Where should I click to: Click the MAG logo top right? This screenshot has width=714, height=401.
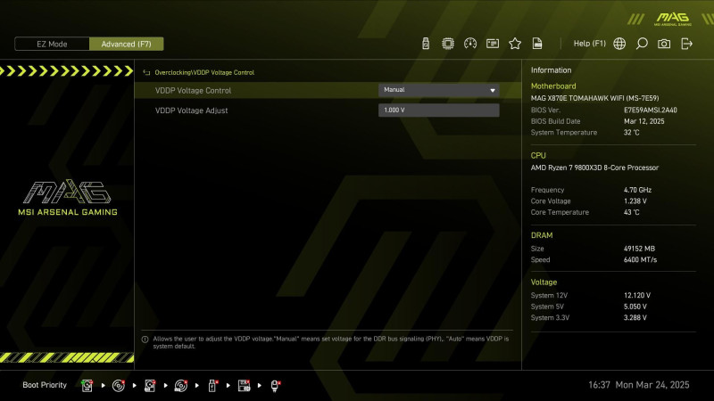click(673, 19)
